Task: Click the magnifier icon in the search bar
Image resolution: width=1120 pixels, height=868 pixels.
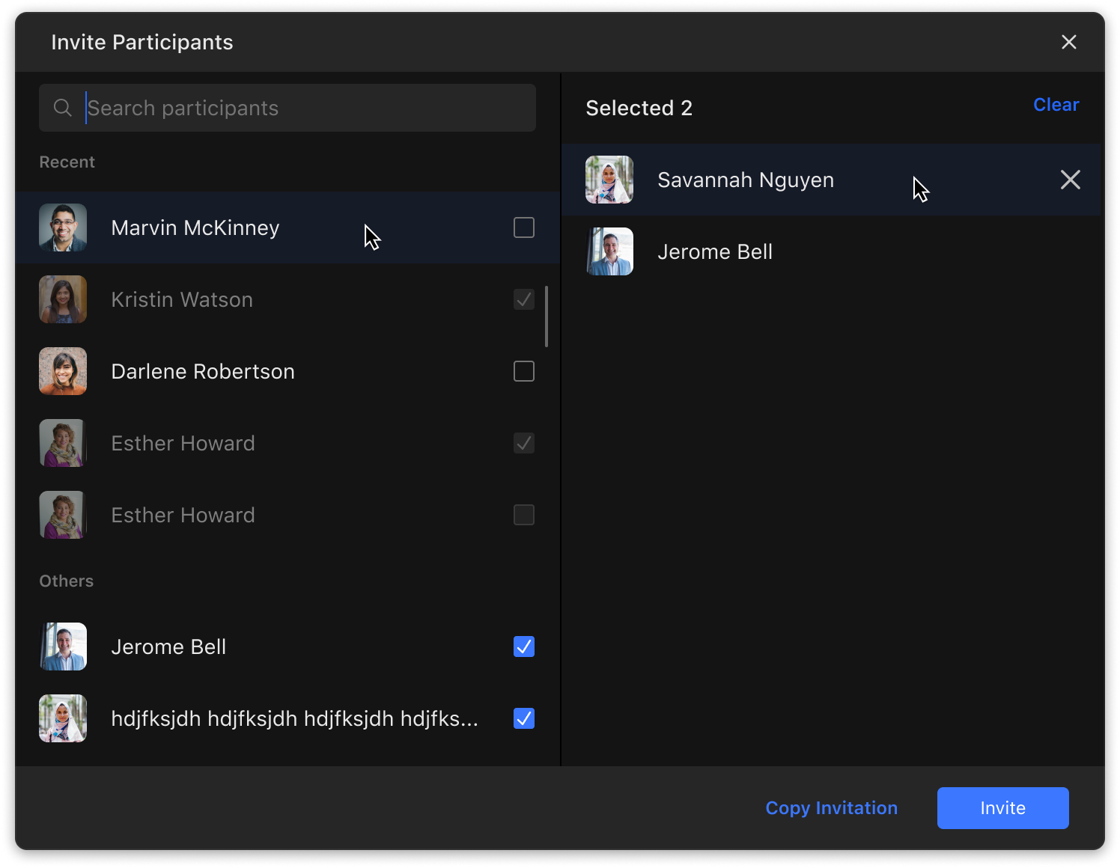Action: [63, 108]
